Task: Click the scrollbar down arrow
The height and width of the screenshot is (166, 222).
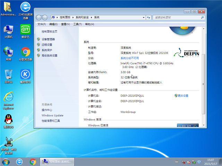Action: (x=204, y=125)
